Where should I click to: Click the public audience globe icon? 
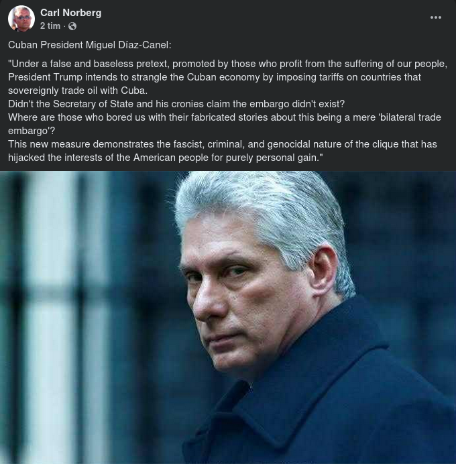[x=72, y=26]
